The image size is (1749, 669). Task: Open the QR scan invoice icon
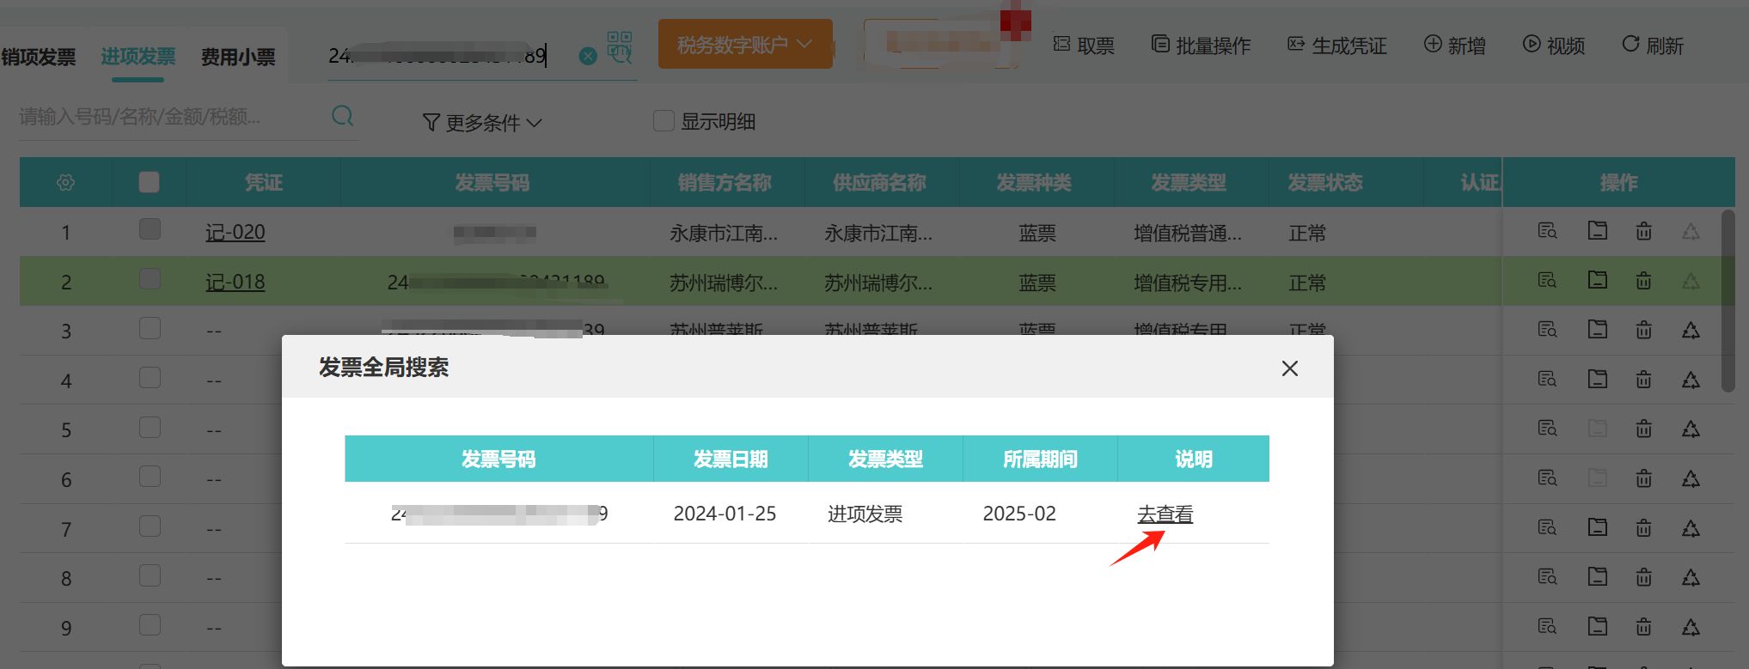620,47
